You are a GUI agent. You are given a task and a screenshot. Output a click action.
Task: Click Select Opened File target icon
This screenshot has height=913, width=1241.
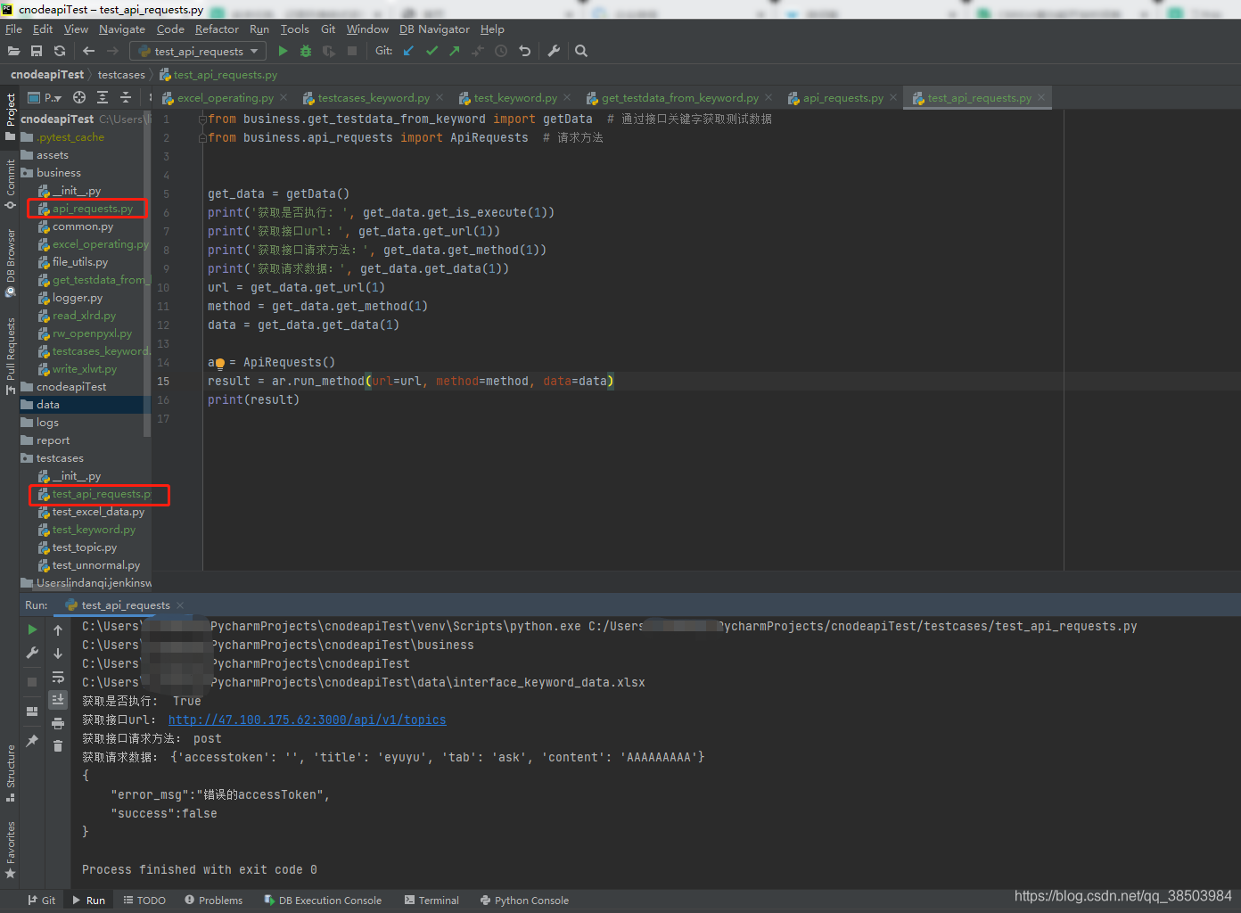[x=79, y=97]
